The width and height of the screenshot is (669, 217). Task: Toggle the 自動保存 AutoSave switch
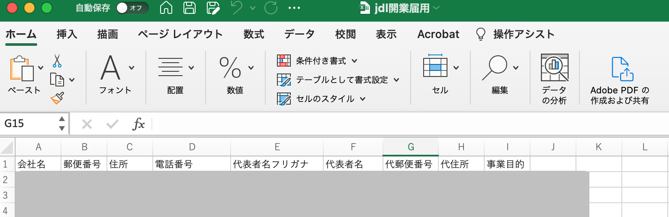[x=132, y=8]
